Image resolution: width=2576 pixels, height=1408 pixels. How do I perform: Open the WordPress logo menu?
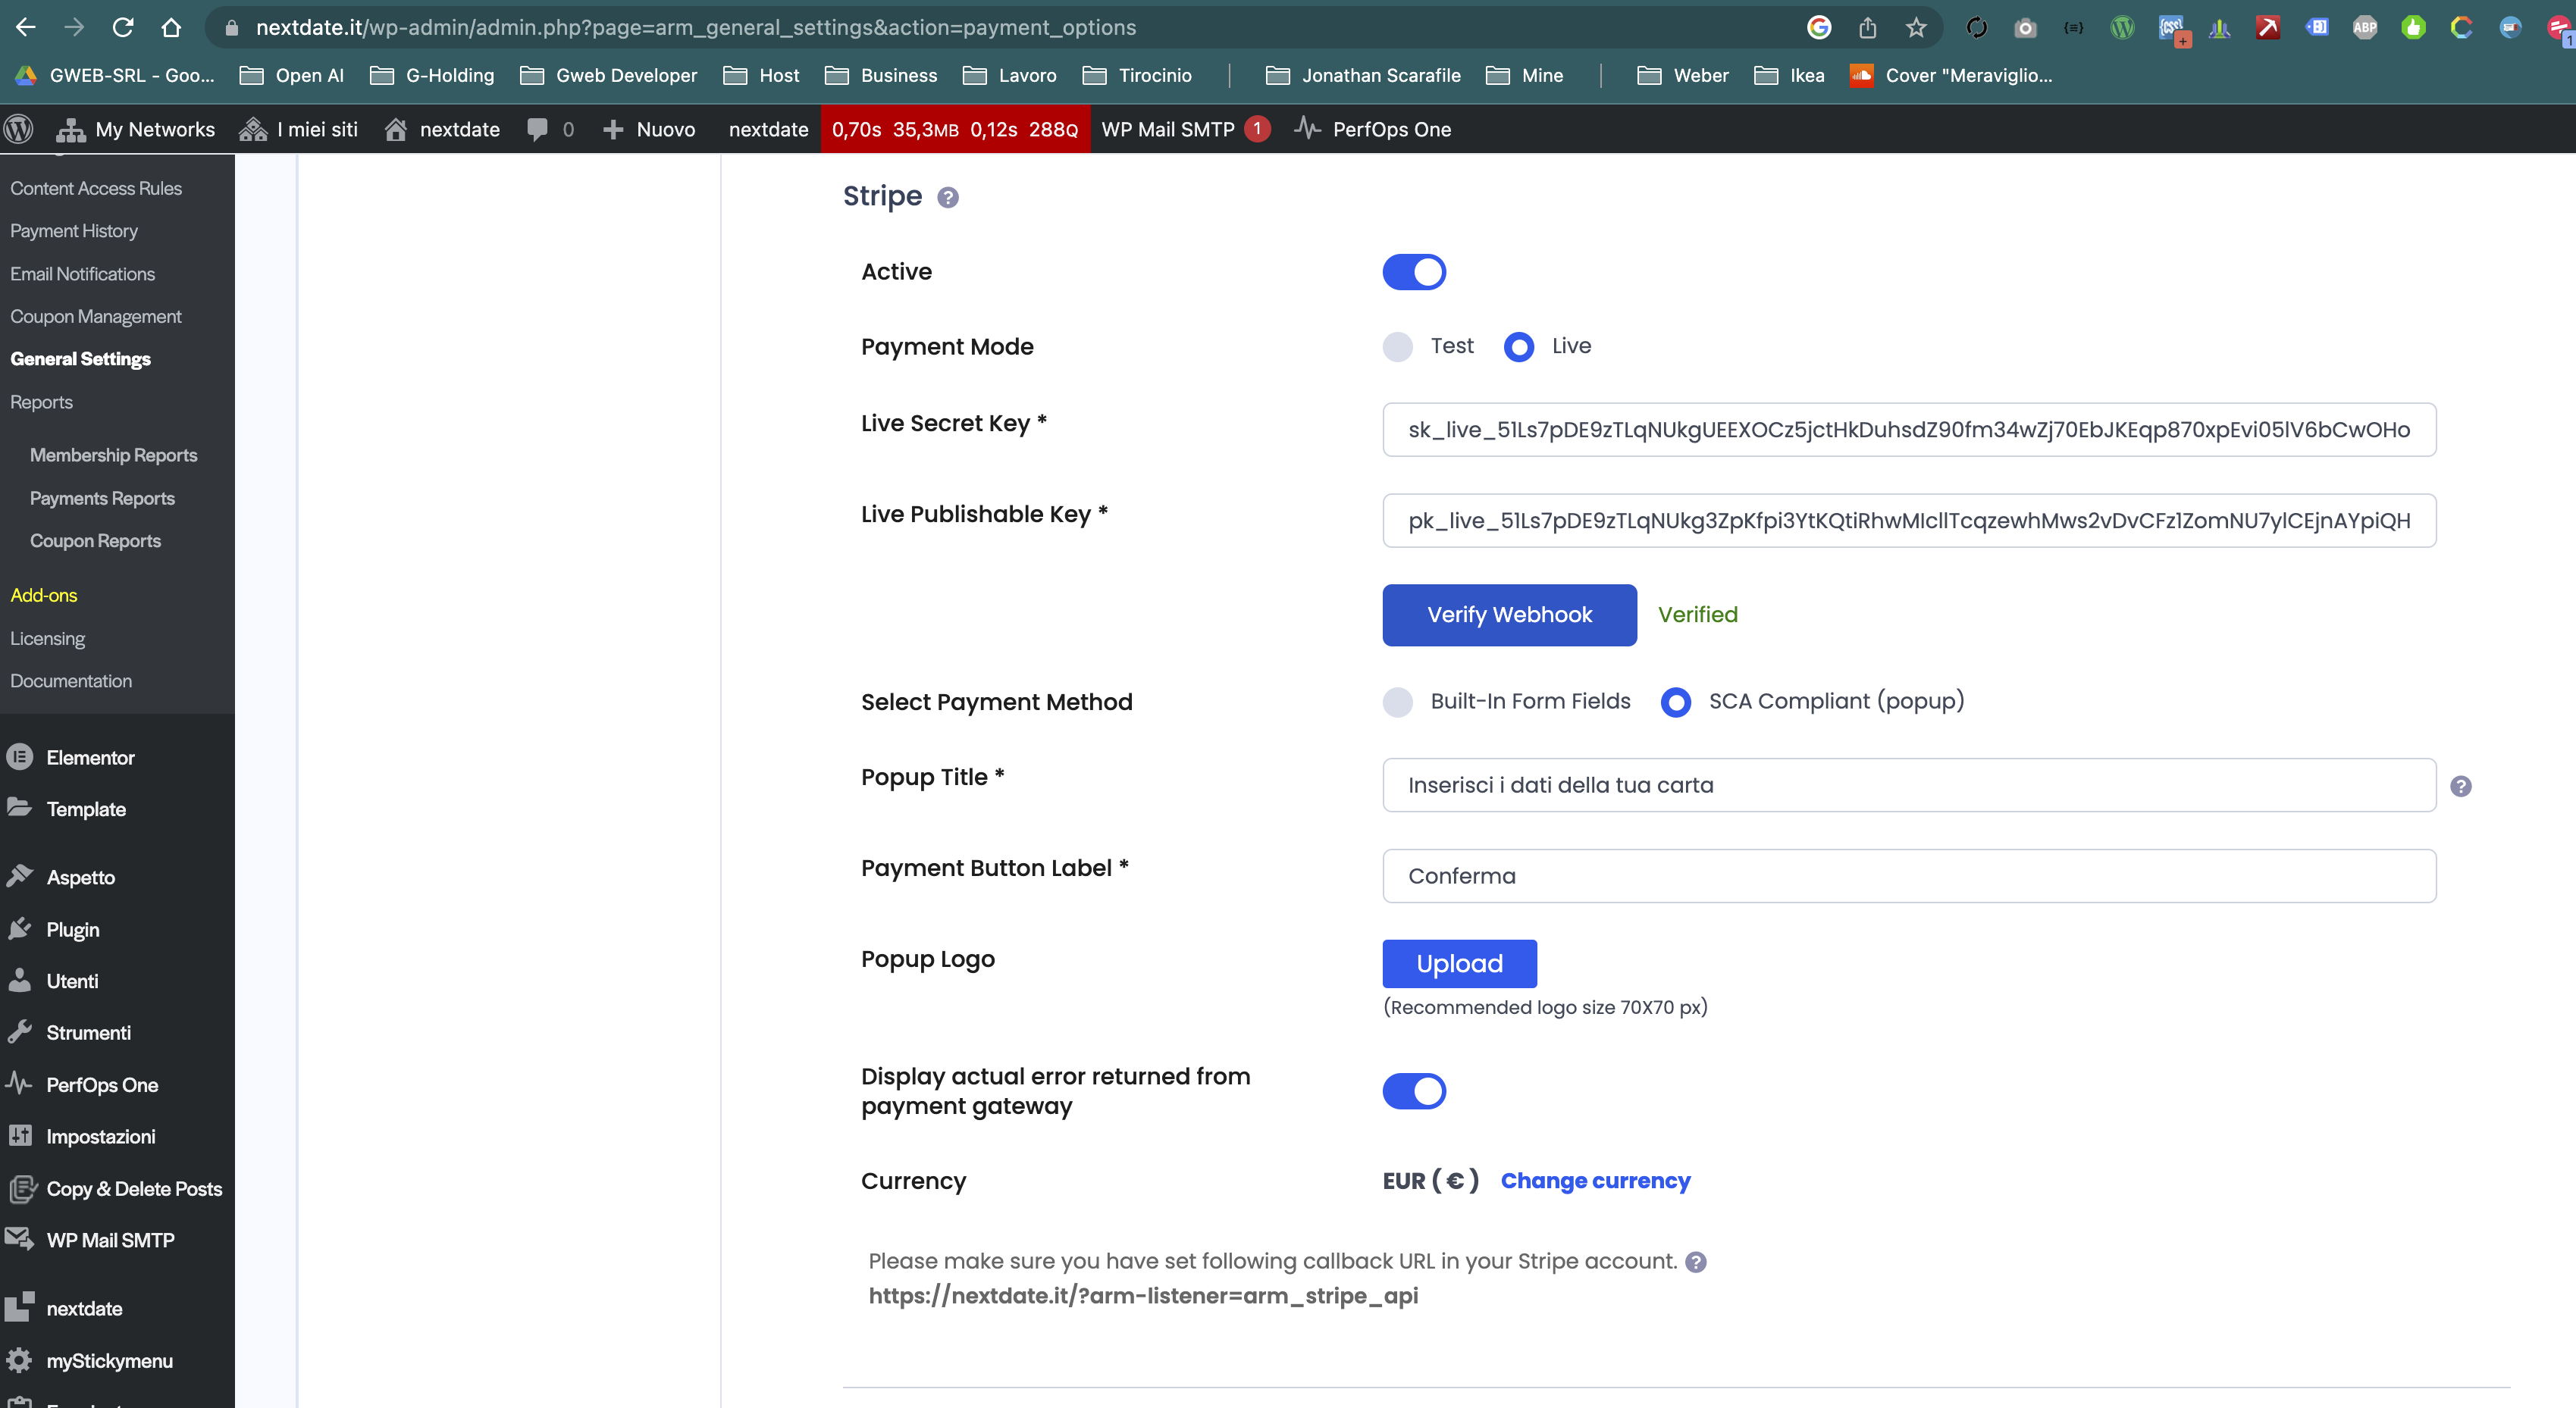pos(19,129)
